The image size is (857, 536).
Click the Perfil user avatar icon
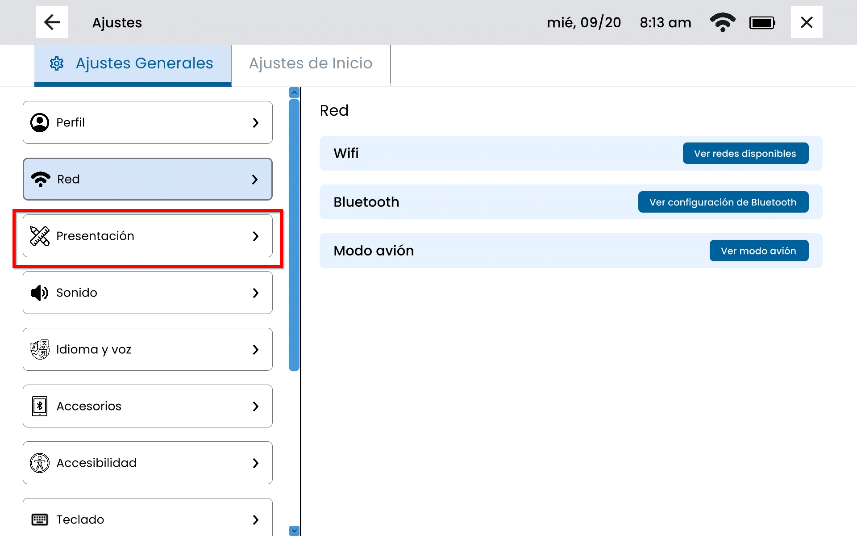click(x=40, y=122)
